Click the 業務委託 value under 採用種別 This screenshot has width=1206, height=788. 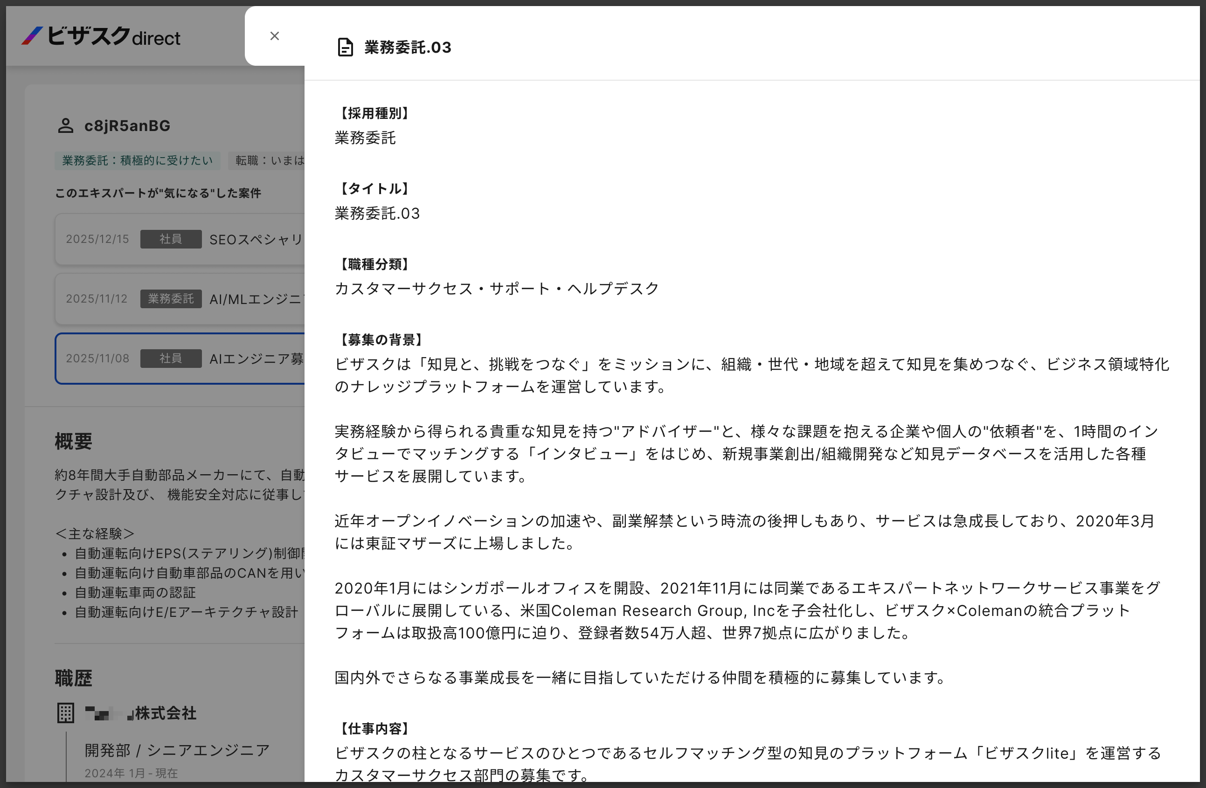click(x=365, y=138)
